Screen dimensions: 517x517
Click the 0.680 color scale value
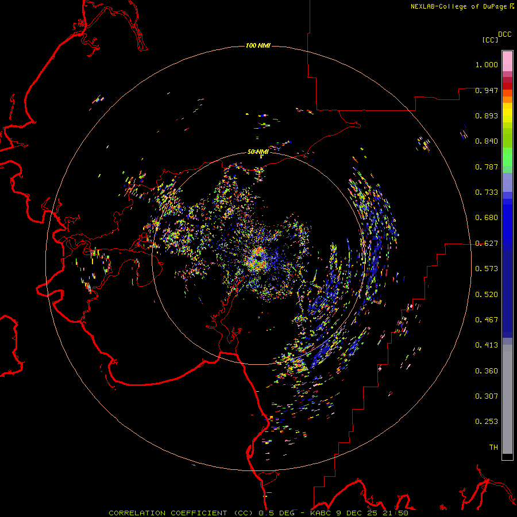487,218
